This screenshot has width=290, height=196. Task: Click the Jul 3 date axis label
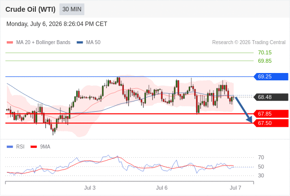tap(89, 188)
